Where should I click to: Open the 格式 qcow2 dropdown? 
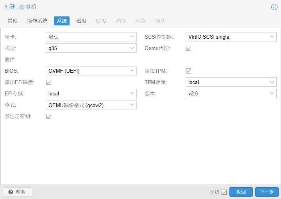tap(132, 105)
